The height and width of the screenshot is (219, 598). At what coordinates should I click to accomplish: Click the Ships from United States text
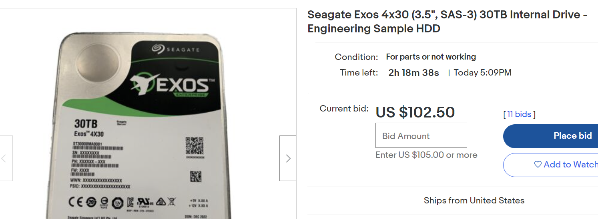tap(474, 200)
